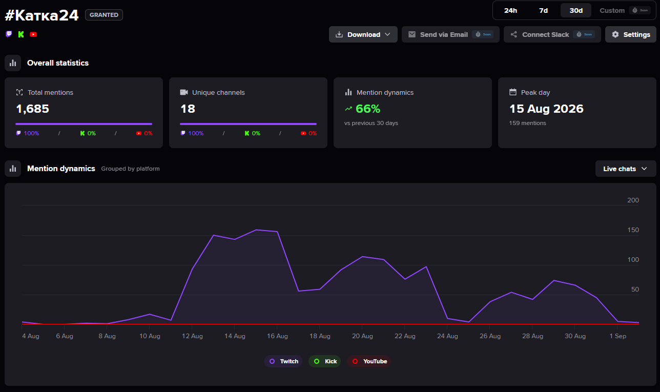Click Kick icon in Unique channels breakdown
This screenshot has height=392, width=660.
pyautogui.click(x=247, y=133)
